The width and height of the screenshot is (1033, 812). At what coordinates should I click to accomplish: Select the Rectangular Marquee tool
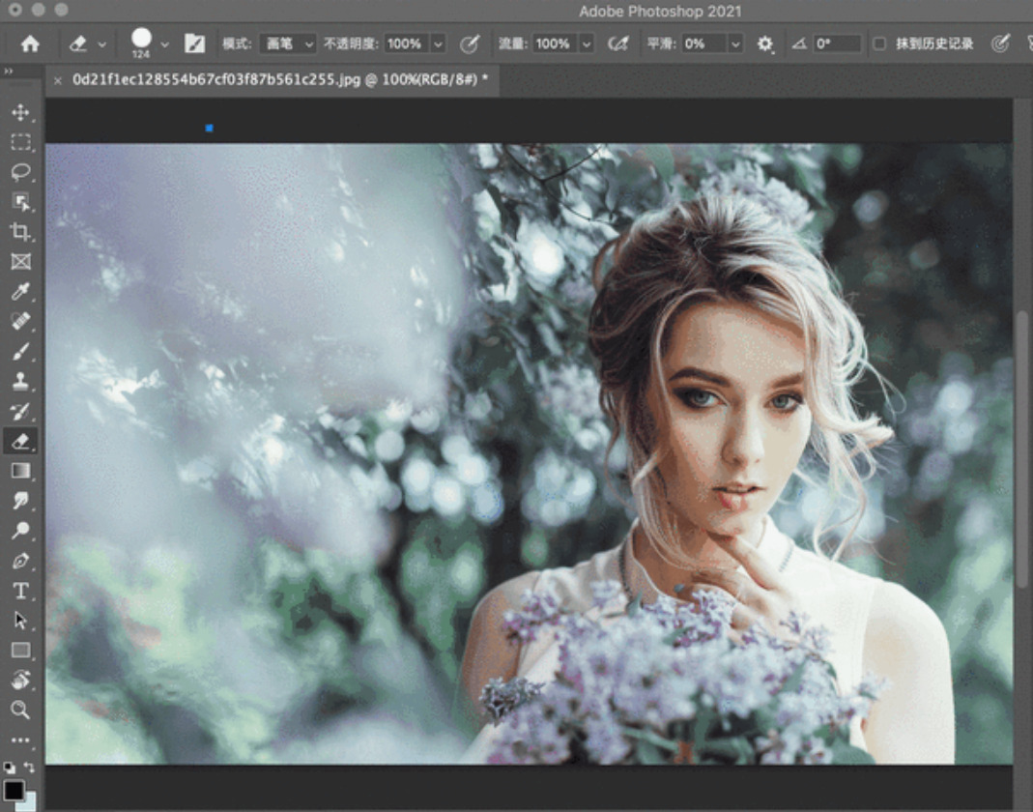click(x=20, y=142)
